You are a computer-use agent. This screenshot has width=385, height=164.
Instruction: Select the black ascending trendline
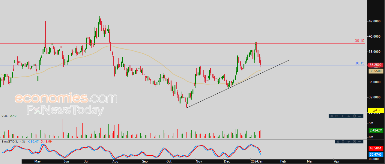[237, 84]
